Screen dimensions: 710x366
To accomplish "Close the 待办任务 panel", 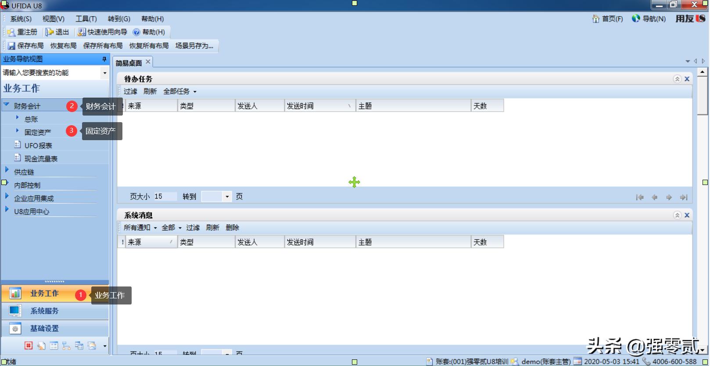I will 687,79.
